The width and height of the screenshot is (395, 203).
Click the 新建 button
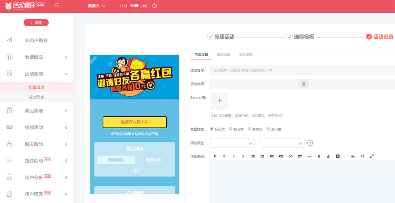coord(36,23)
